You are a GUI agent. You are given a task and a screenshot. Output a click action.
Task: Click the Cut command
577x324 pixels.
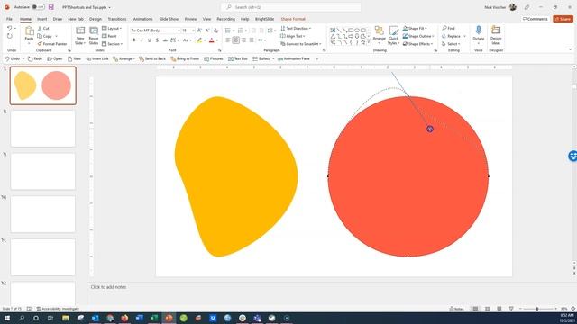click(x=43, y=28)
